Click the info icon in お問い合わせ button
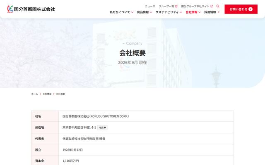This screenshot has height=165, width=265. (251, 9)
